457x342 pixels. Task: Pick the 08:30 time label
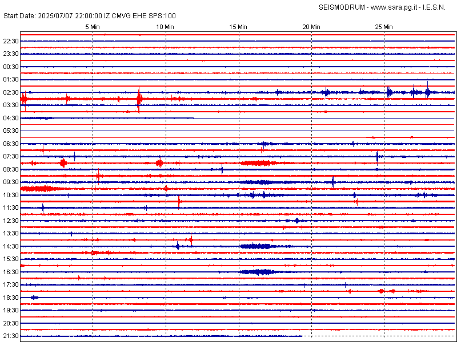pyautogui.click(x=11, y=169)
